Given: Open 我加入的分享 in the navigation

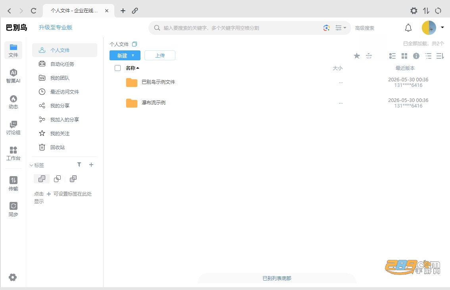Looking at the screenshot, I should coord(65,120).
